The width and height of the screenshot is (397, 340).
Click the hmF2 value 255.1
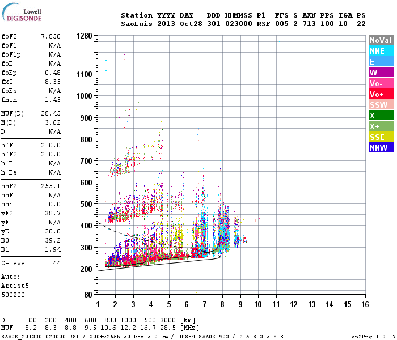click(51, 186)
